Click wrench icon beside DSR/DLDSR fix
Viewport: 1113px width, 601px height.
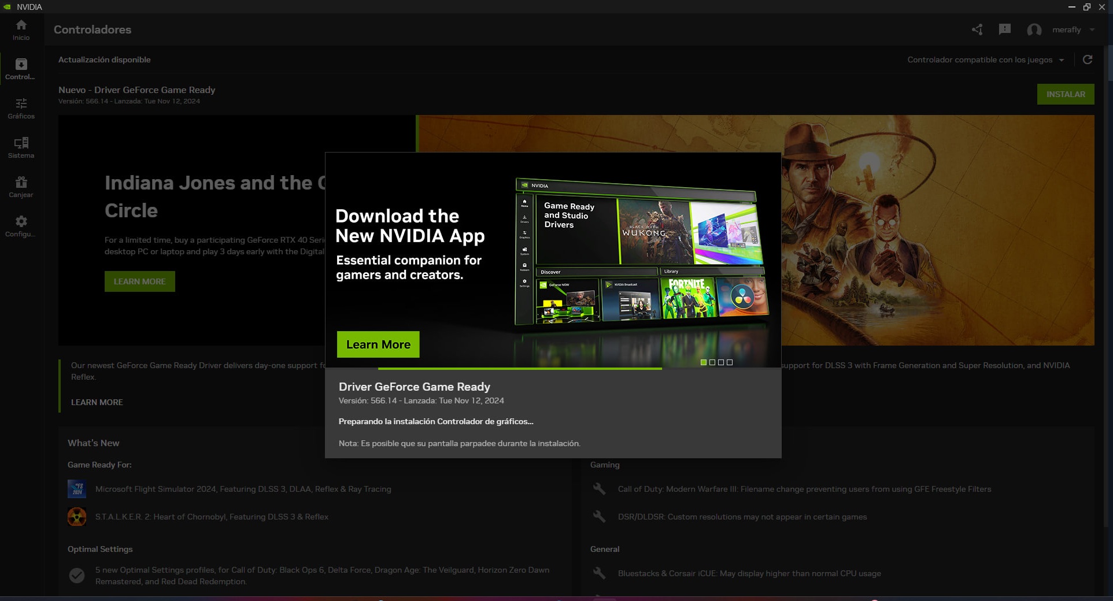point(600,517)
